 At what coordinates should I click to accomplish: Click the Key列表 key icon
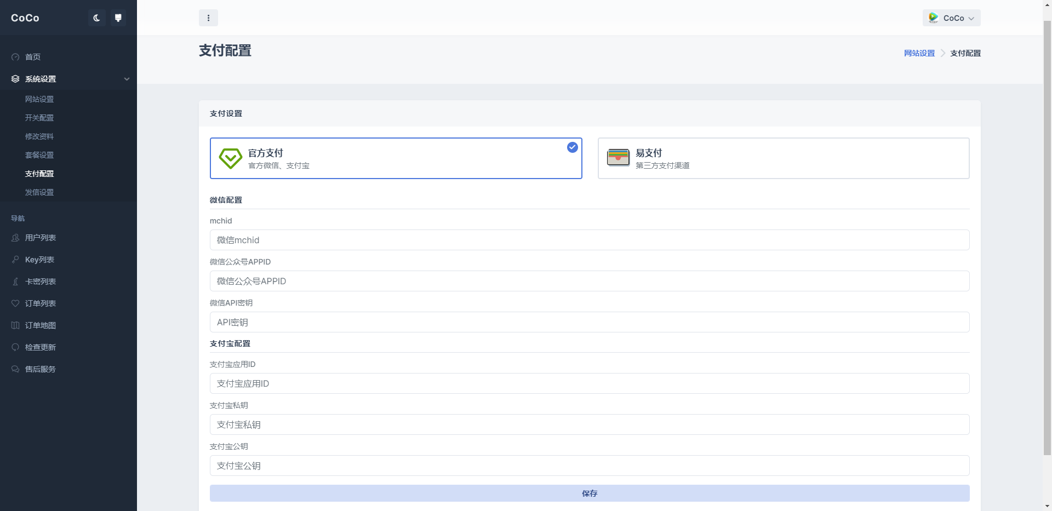click(x=15, y=260)
